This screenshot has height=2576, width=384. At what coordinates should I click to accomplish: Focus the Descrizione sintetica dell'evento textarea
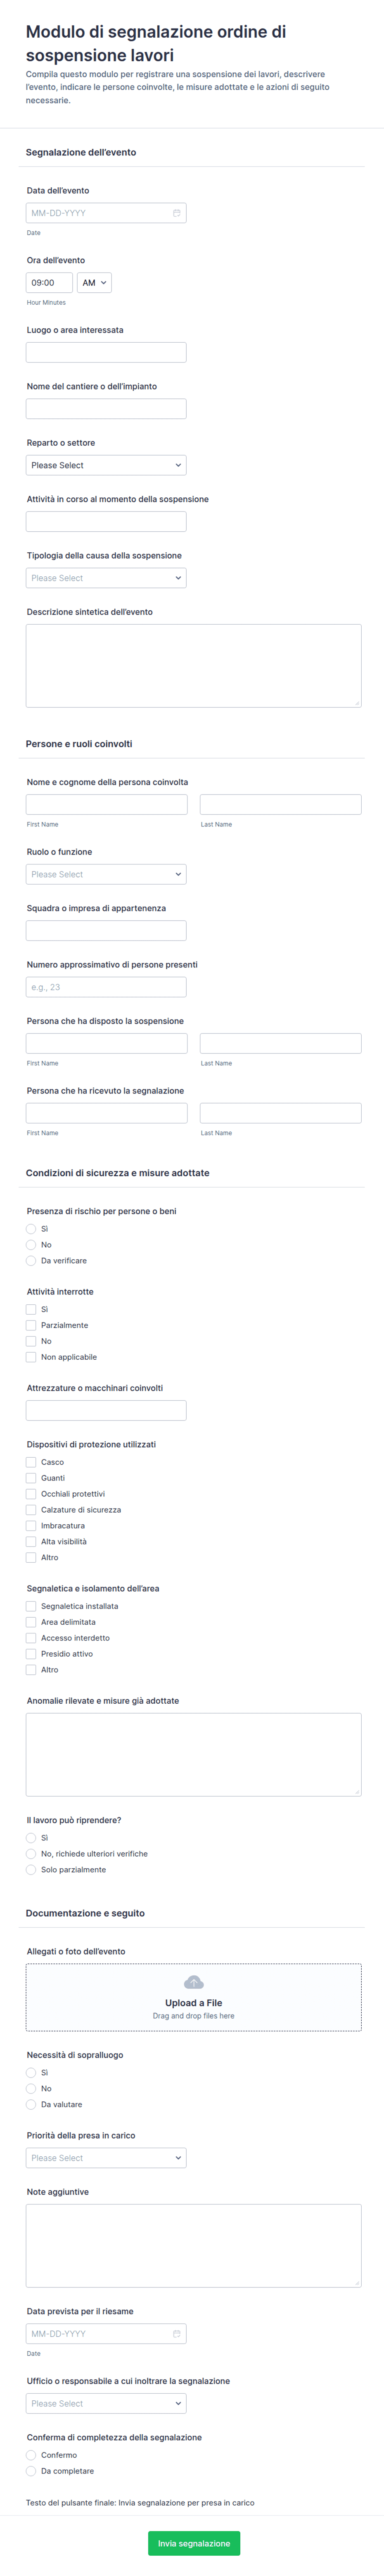tap(194, 666)
